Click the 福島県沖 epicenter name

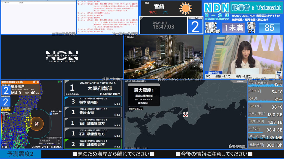click(17, 86)
